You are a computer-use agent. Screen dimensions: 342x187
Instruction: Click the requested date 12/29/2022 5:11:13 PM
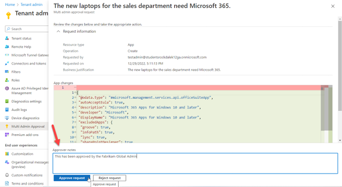tap(146, 64)
